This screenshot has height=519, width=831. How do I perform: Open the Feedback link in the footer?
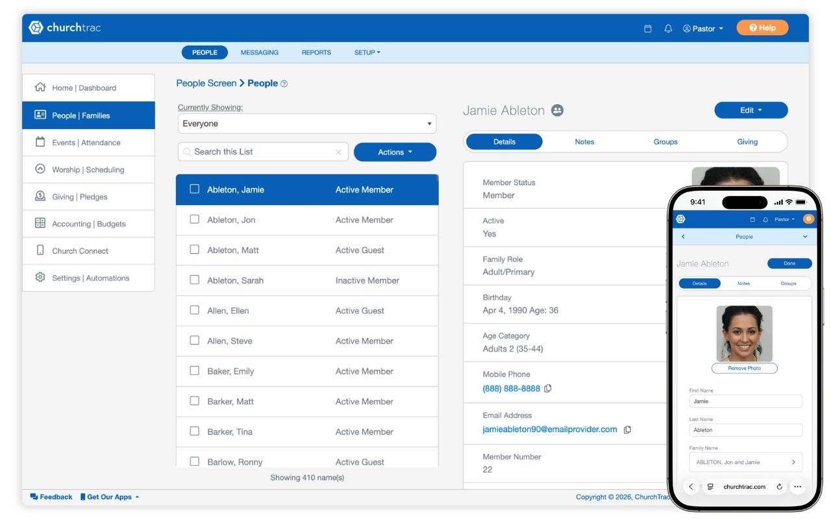51,497
